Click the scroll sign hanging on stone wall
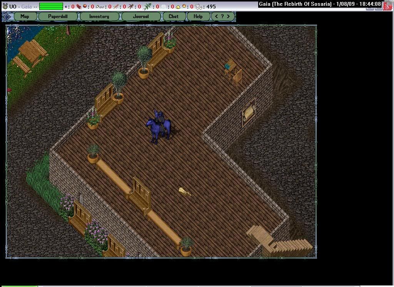 coord(248,113)
